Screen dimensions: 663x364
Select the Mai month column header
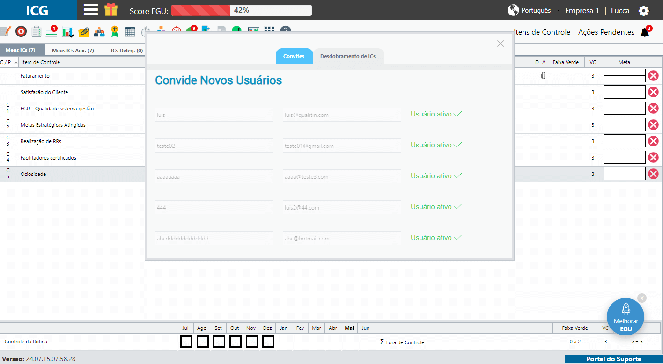pos(349,328)
